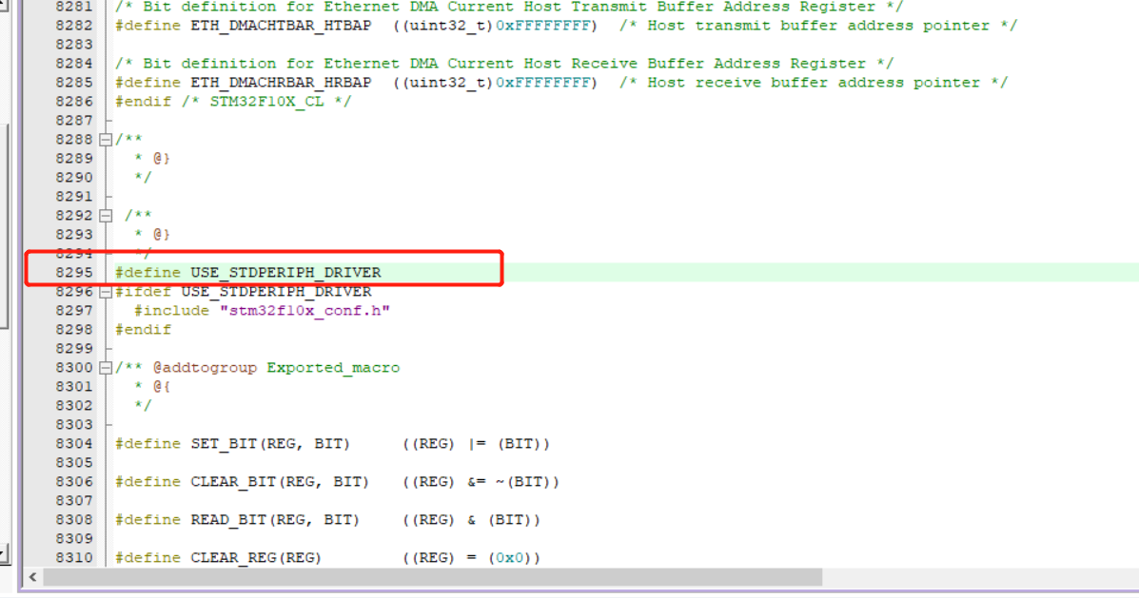Collapse the comment block at line 8292
The width and height of the screenshot is (1139, 598).
[x=105, y=215]
